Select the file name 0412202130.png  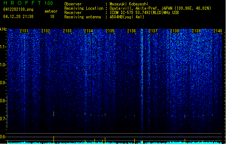(18, 10)
